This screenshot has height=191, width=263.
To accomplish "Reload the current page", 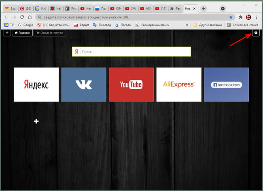I will pos(22,17).
